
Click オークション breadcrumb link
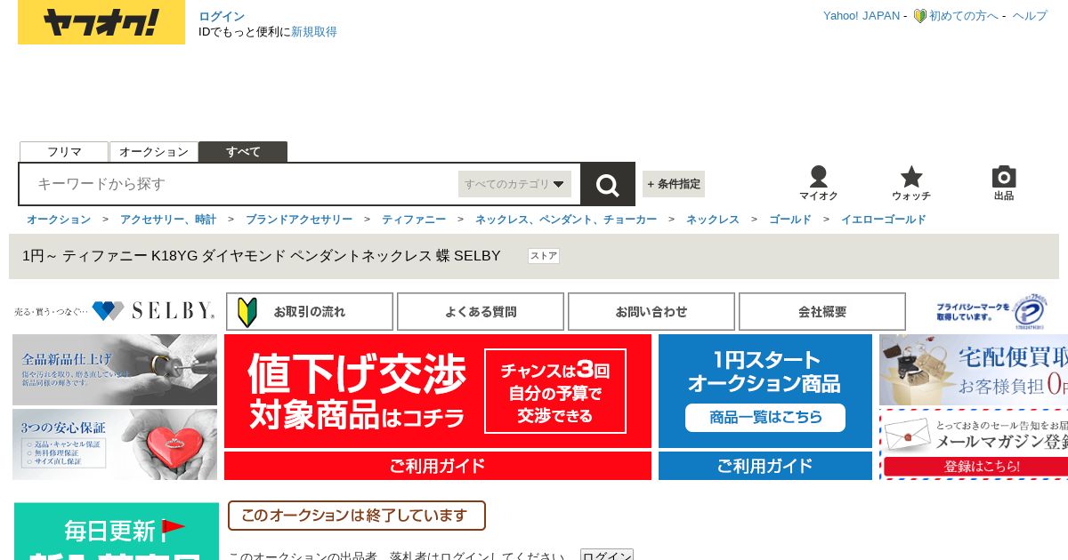[x=59, y=220]
